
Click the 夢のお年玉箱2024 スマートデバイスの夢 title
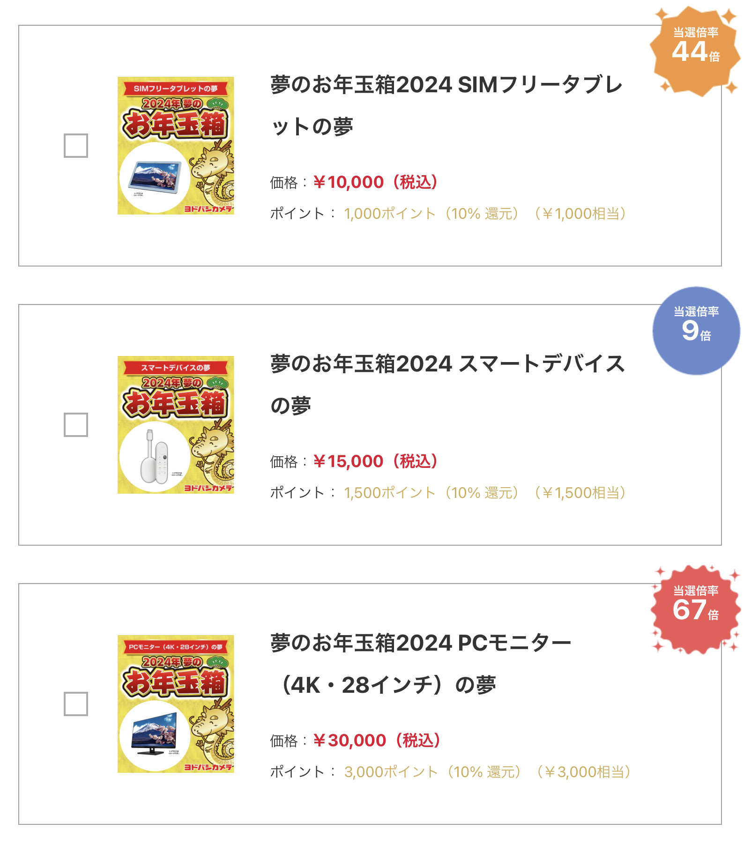coord(447,385)
